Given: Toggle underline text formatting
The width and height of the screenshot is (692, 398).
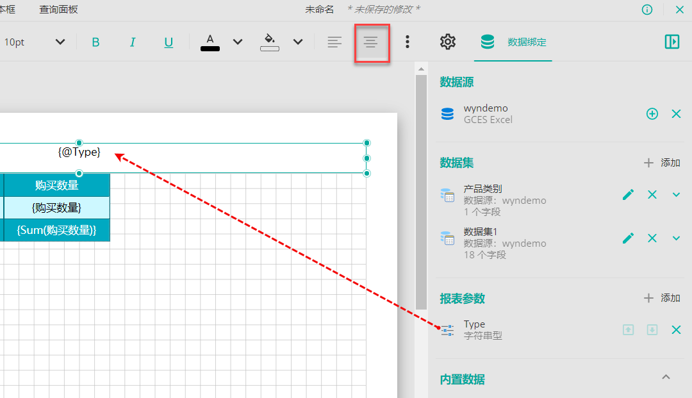Looking at the screenshot, I should point(169,42).
